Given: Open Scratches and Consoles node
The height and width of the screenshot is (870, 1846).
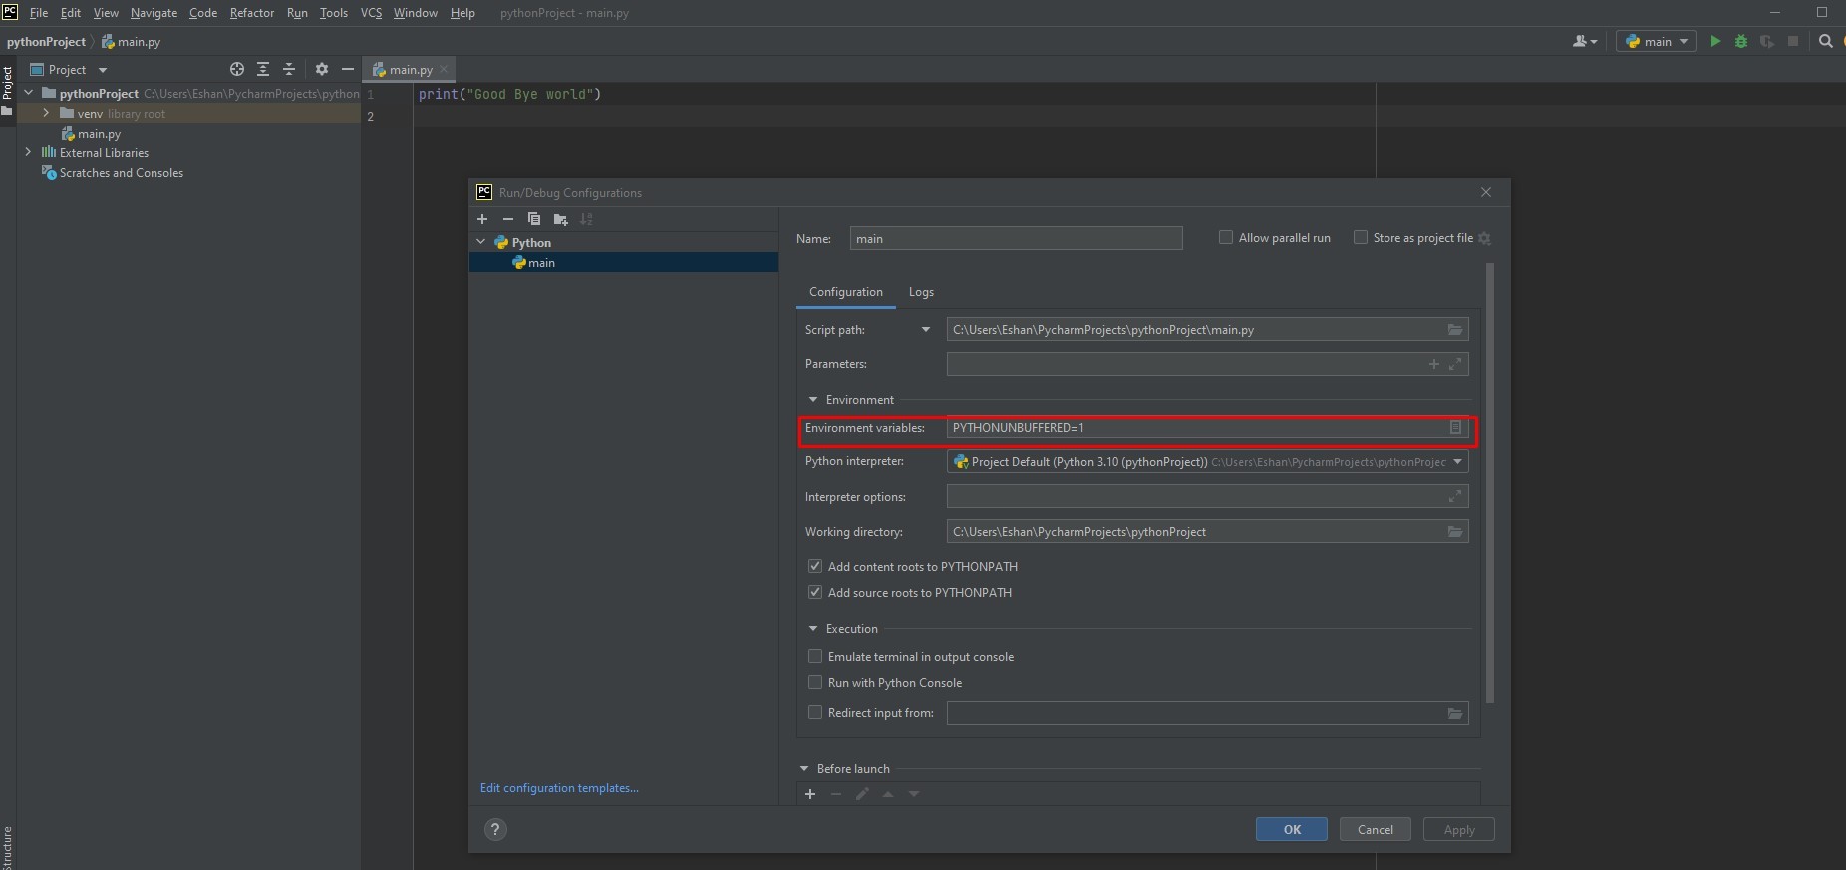Looking at the screenshot, I should pyautogui.click(x=121, y=173).
